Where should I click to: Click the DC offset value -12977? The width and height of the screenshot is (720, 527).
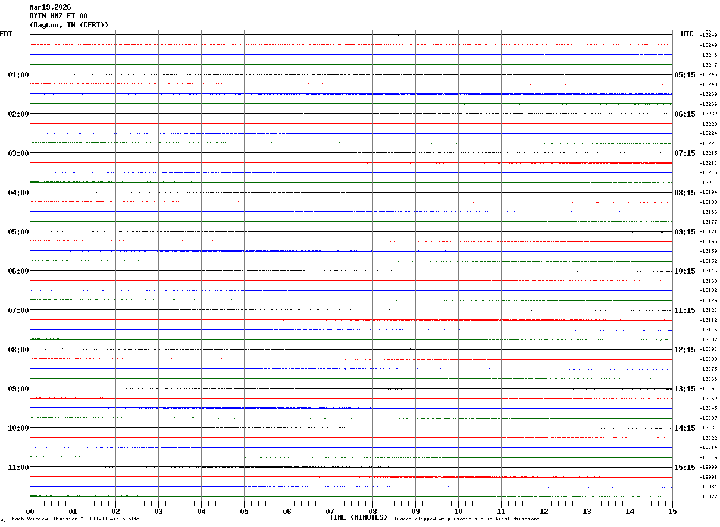point(708,497)
